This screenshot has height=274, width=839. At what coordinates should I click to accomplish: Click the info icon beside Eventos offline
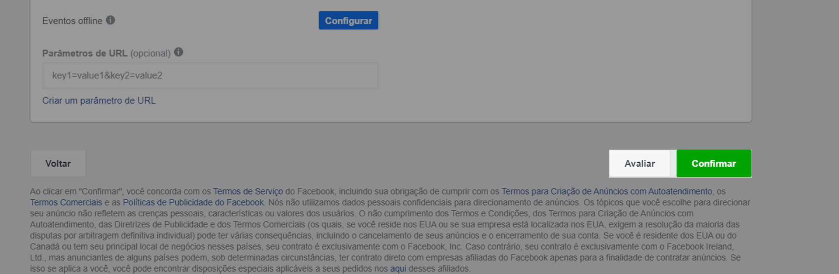[111, 20]
